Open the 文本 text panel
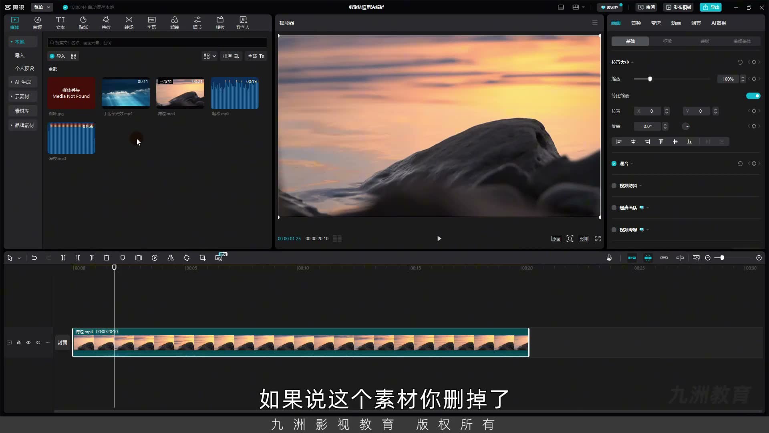769x433 pixels. click(x=60, y=23)
